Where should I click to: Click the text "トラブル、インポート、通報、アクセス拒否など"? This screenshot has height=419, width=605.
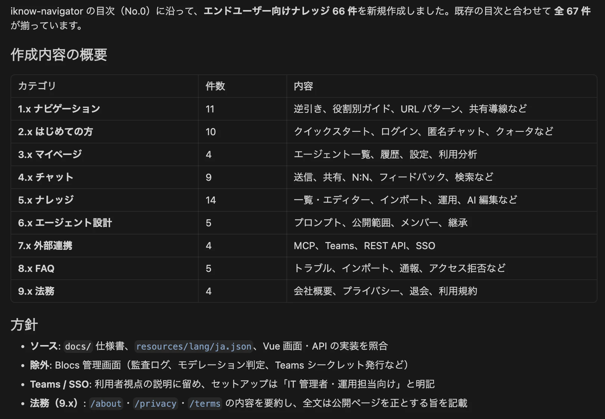click(400, 269)
